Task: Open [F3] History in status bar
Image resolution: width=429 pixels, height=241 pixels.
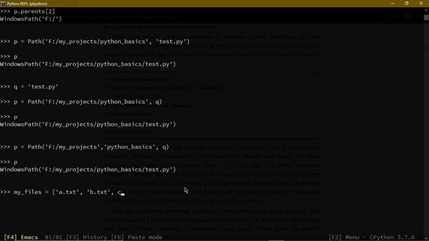Action: click(87, 237)
